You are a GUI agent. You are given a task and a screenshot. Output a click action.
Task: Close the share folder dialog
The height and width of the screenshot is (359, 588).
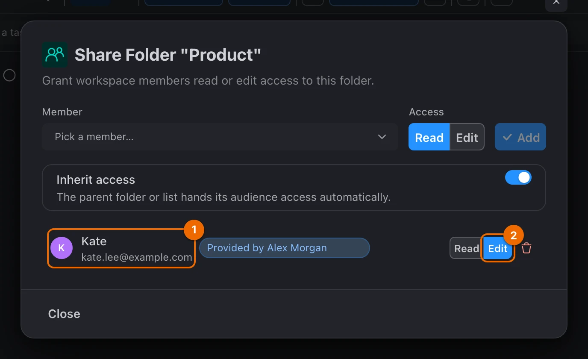click(x=64, y=314)
